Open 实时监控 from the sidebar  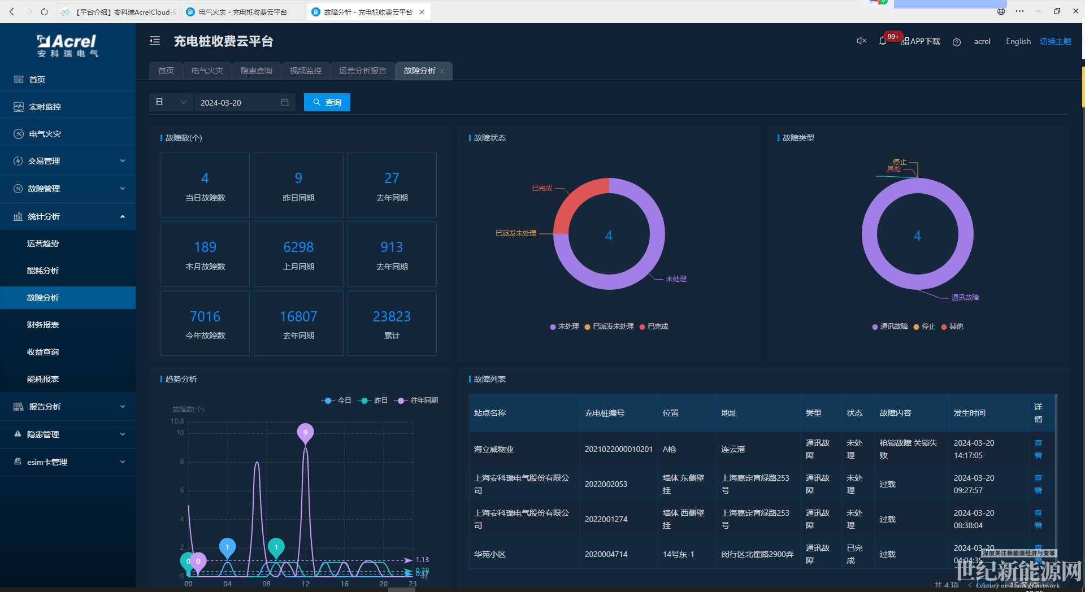pos(45,107)
